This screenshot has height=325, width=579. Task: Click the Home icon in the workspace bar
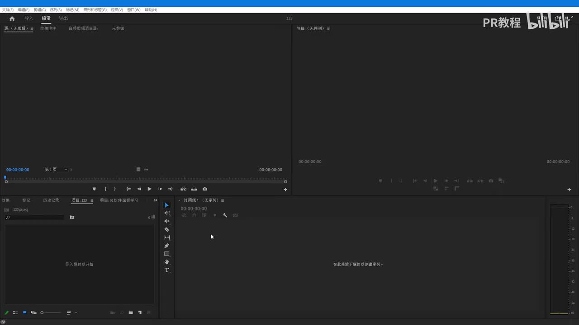(12, 19)
